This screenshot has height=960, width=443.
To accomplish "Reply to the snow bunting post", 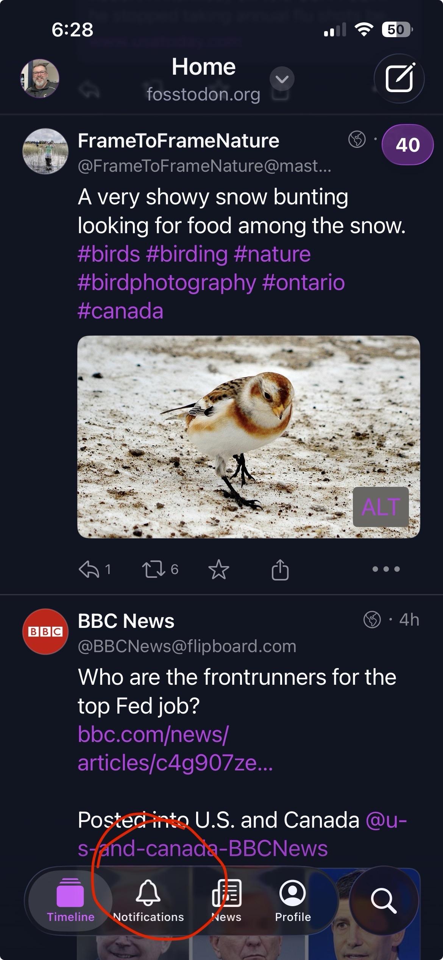I will click(89, 569).
